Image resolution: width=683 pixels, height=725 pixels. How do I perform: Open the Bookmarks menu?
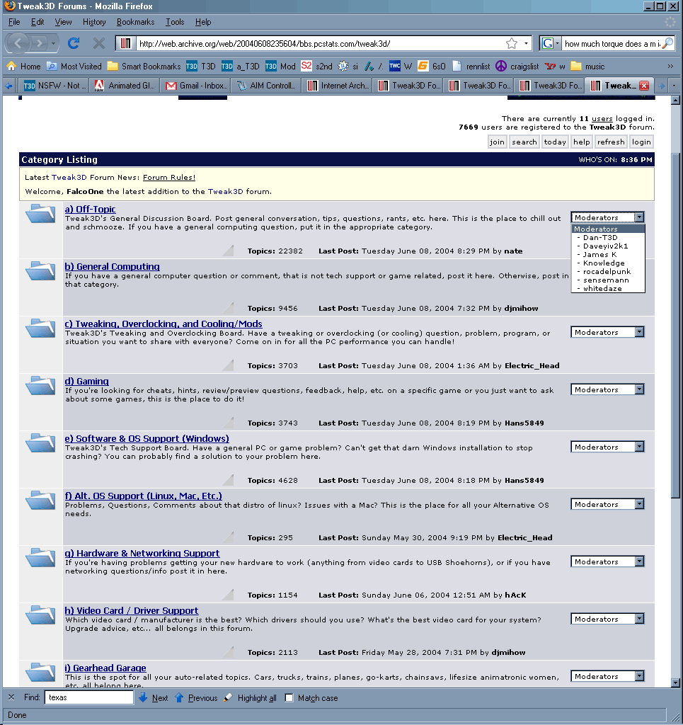coord(135,22)
